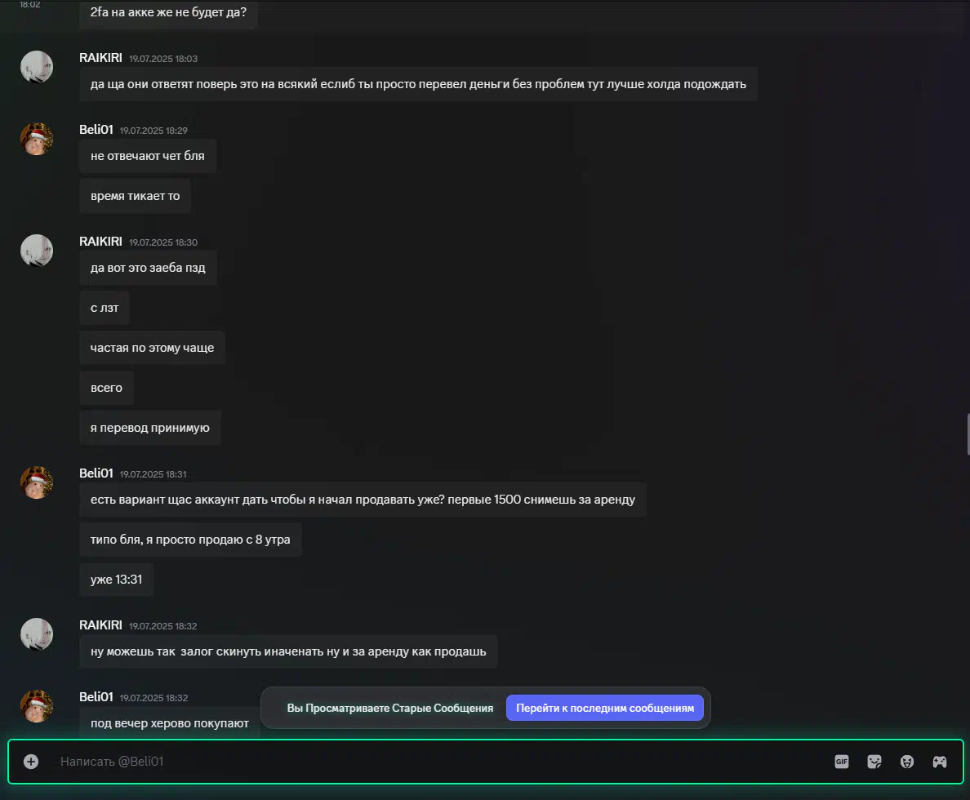Click RAIKIRI username at 18:30 message
Screen dimensions: 970x800
click(x=100, y=242)
